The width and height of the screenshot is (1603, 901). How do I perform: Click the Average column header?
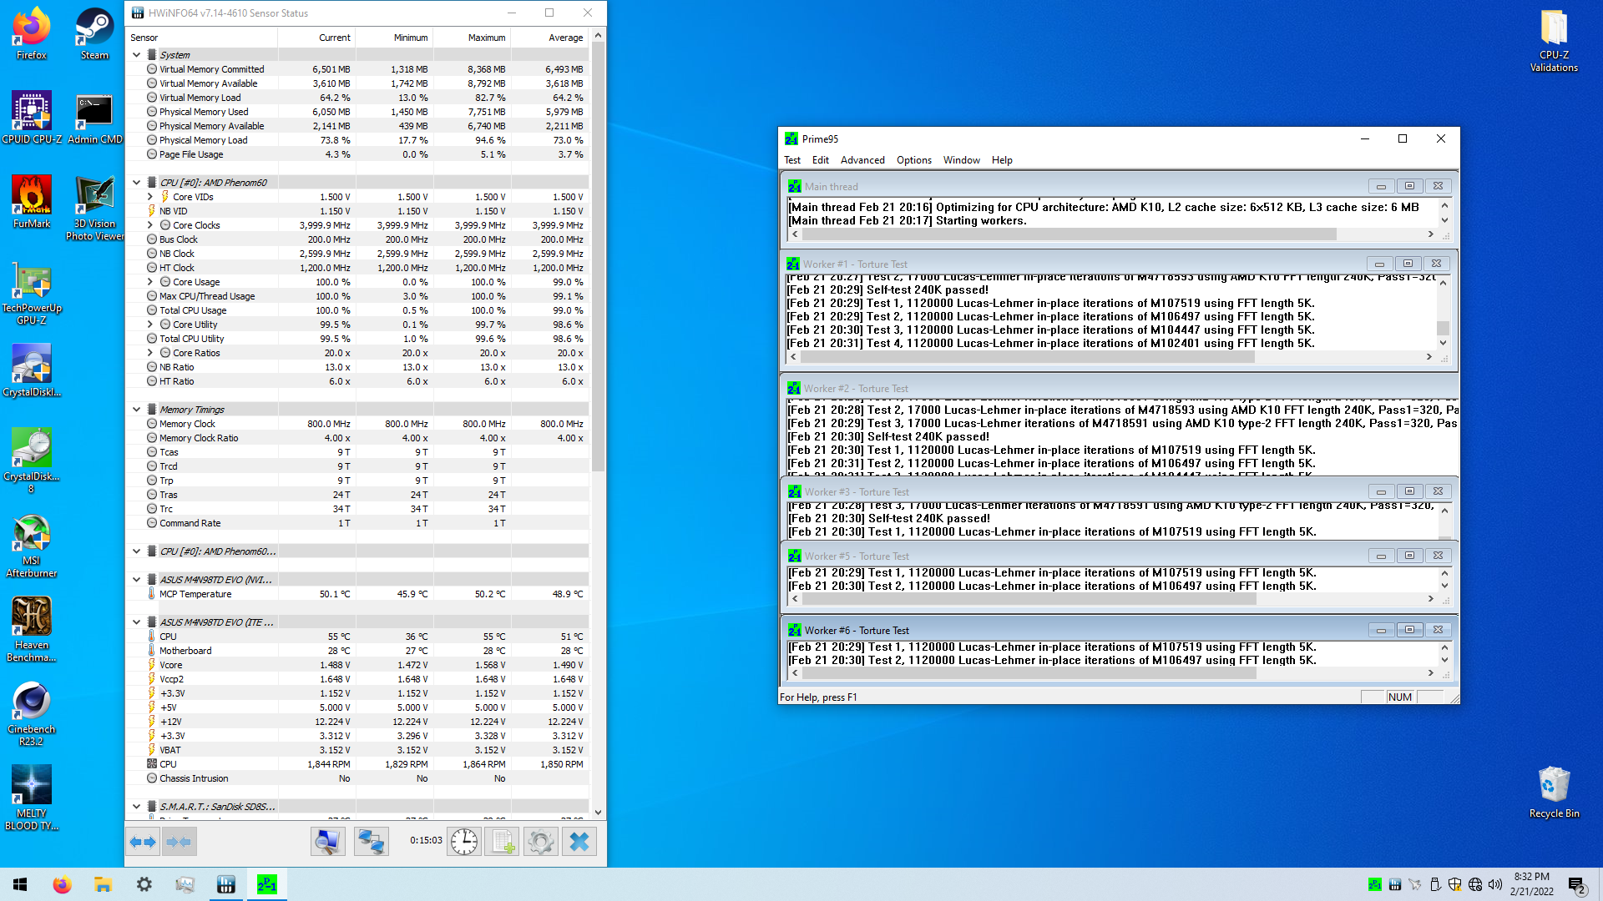549,38
